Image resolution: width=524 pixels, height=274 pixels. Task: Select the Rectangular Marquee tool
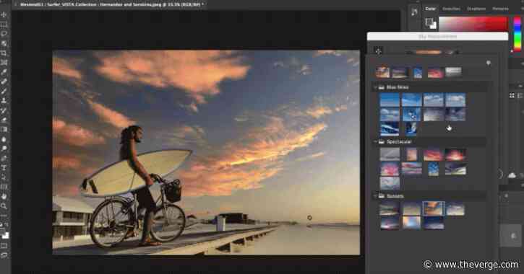pyautogui.click(x=4, y=25)
